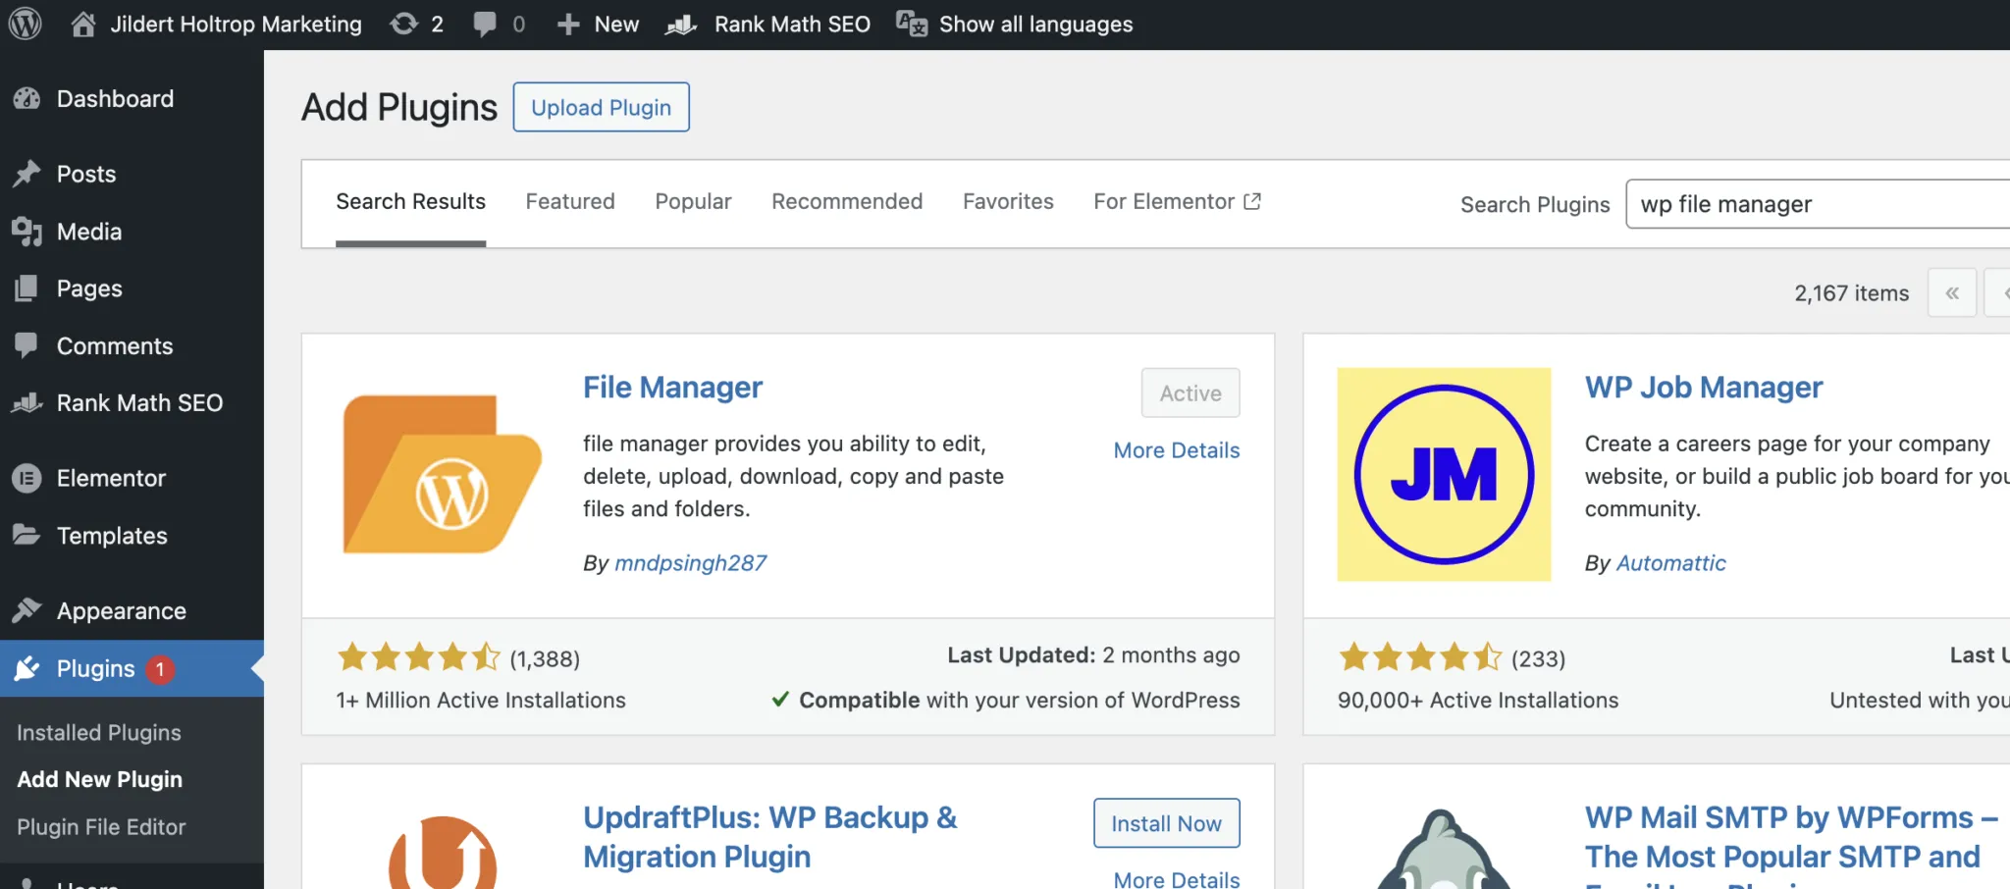The height and width of the screenshot is (889, 2010).
Task: Click the Upload Plugin button
Action: [x=601, y=107]
